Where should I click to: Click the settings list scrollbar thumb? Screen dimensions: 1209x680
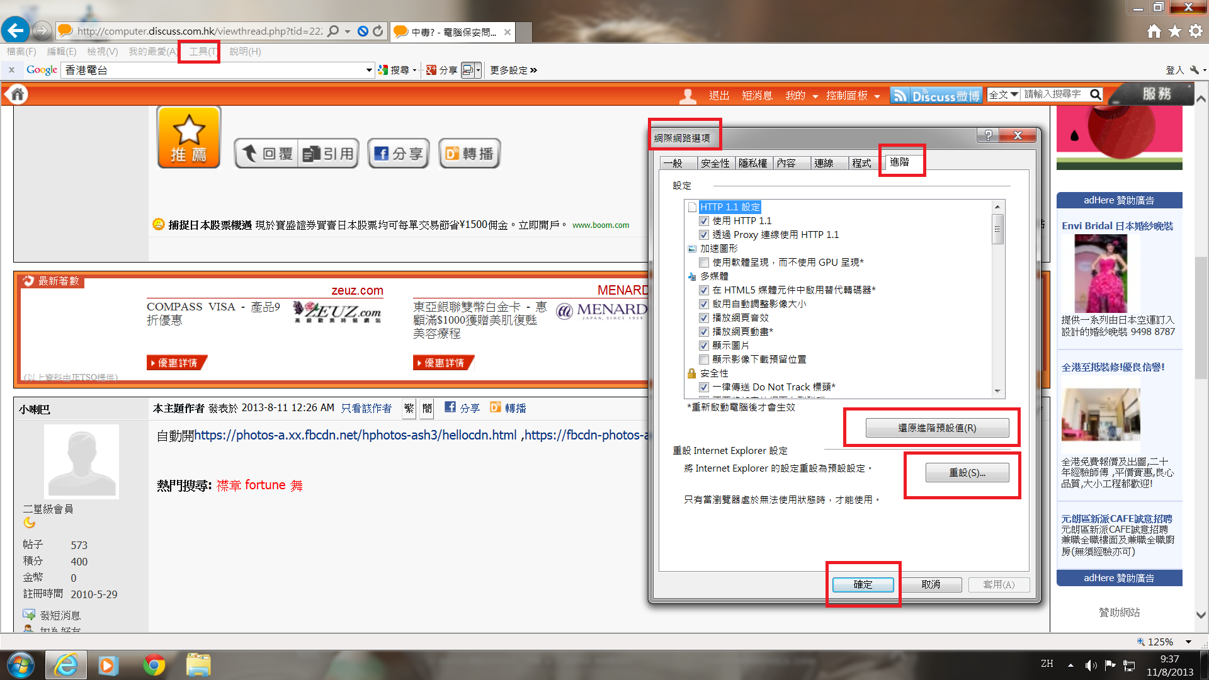(x=997, y=229)
